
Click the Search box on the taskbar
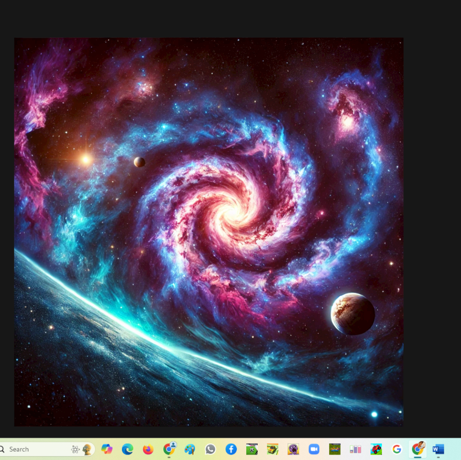coord(36,449)
